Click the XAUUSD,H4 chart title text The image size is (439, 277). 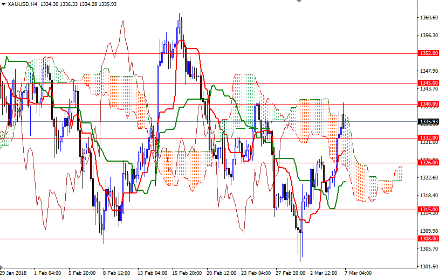[23, 4]
